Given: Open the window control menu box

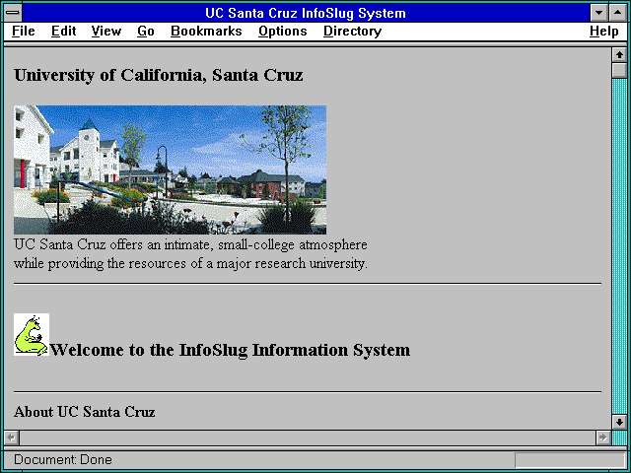Looking at the screenshot, I should [x=13, y=13].
